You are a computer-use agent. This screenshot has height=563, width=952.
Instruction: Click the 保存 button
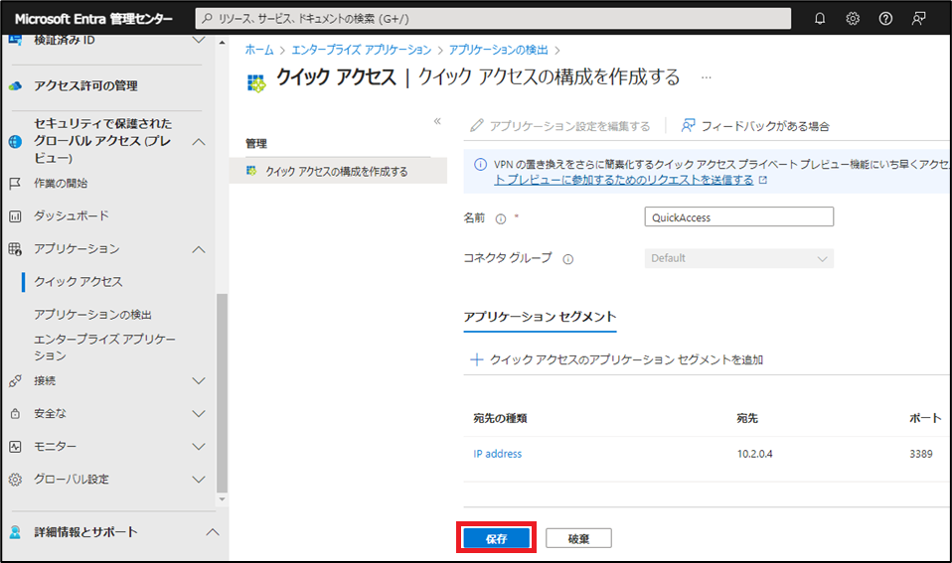496,539
